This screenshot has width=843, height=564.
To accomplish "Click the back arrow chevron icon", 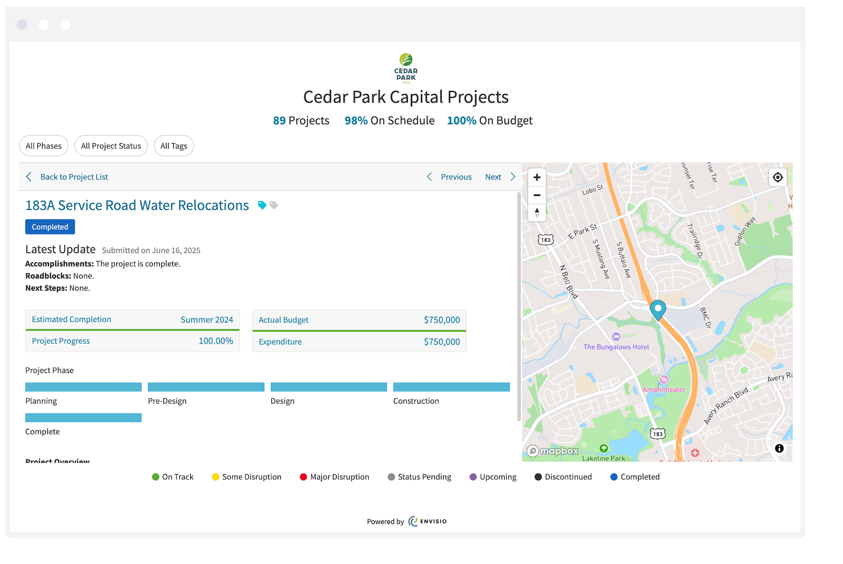I will coord(29,177).
